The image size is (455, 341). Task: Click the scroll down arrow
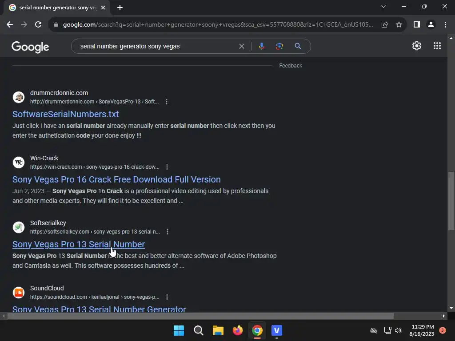pyautogui.click(x=451, y=308)
